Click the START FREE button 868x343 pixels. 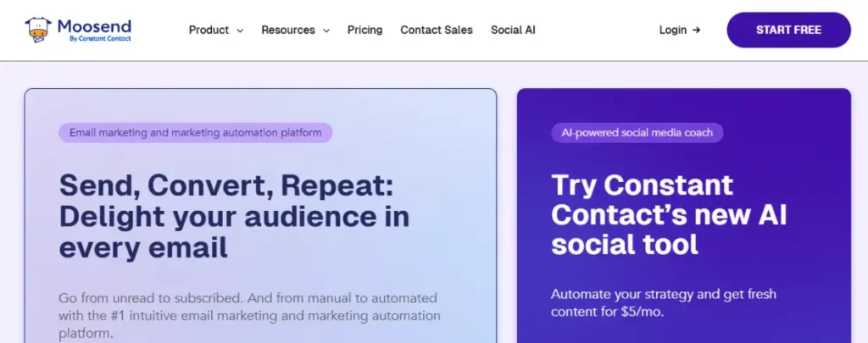pos(788,30)
